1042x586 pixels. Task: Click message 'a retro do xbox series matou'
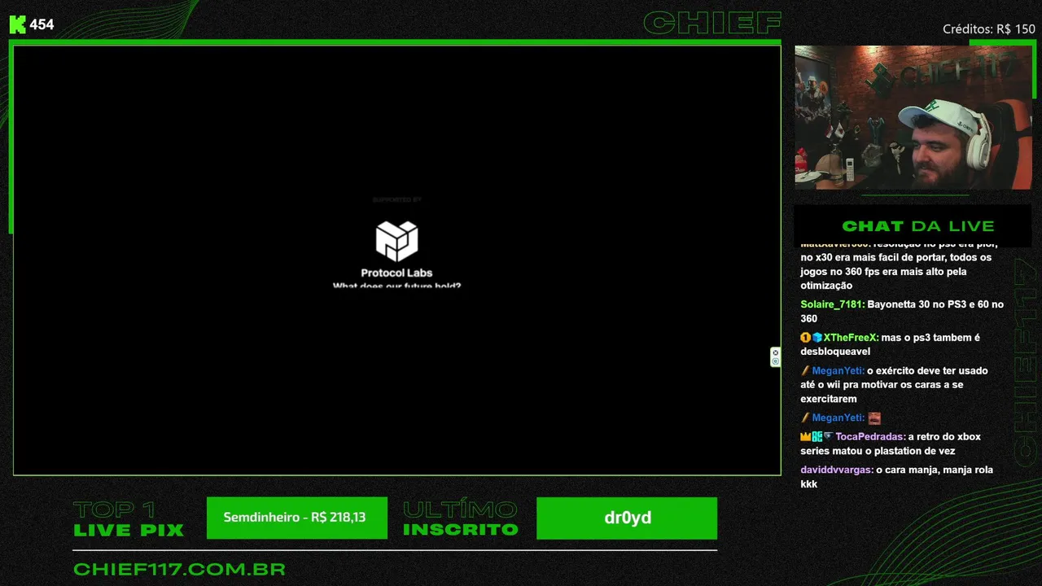point(891,444)
